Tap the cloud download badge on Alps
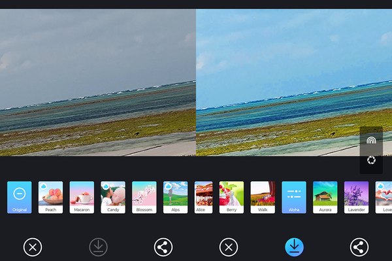 click(x=169, y=186)
